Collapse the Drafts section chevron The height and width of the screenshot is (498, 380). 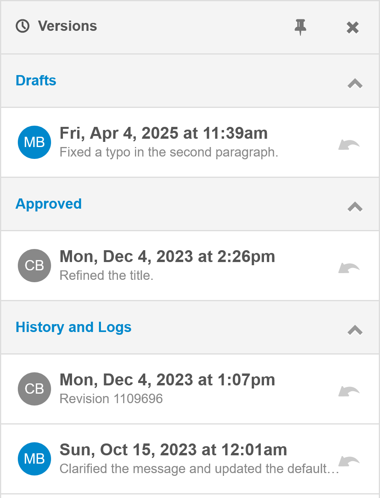(355, 83)
